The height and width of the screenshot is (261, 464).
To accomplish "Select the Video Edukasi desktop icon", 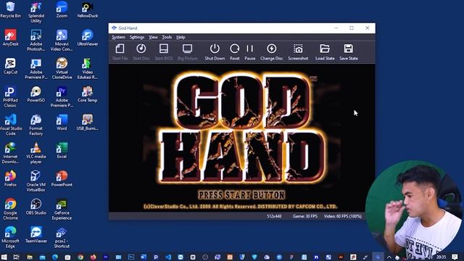I will (88, 69).
